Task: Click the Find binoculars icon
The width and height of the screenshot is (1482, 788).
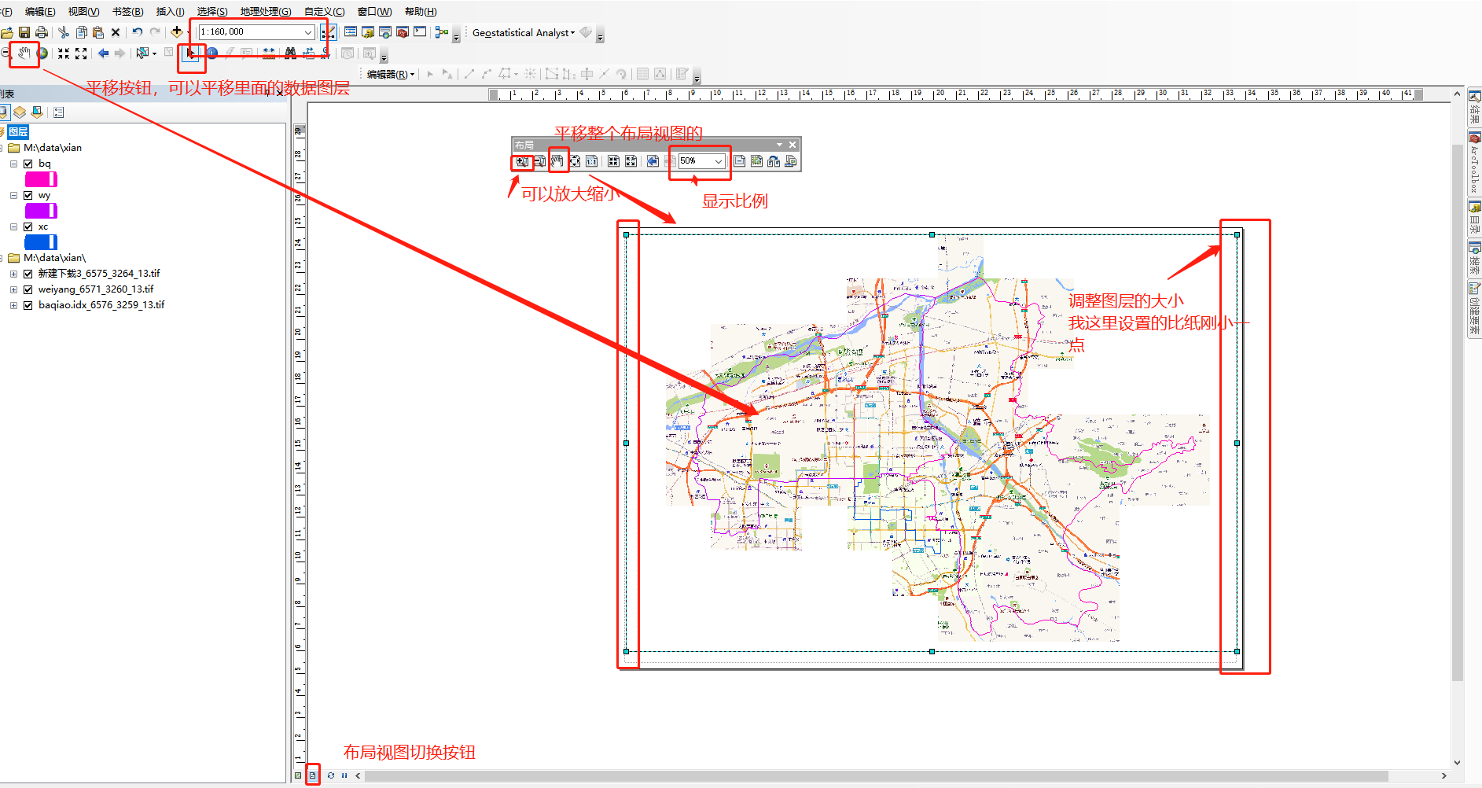Action: (290, 53)
